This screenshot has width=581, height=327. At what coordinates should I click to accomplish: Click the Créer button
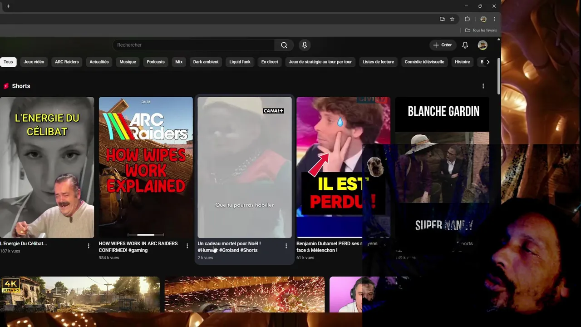[x=443, y=45]
